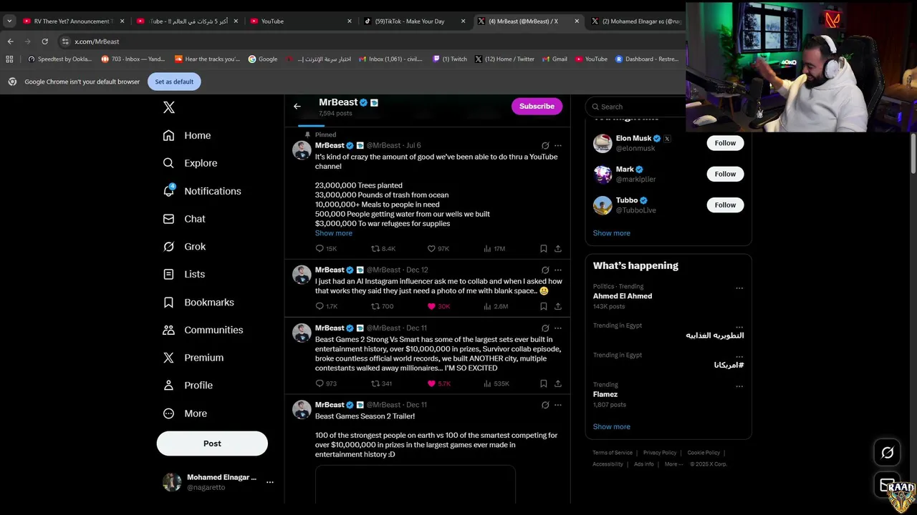This screenshot has height=515, width=917.
Task: Open more options on the pinned post
Action: (558, 146)
